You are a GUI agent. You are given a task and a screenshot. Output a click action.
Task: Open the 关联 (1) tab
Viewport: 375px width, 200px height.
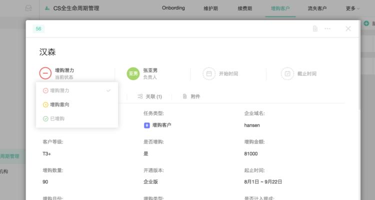tap(149, 96)
